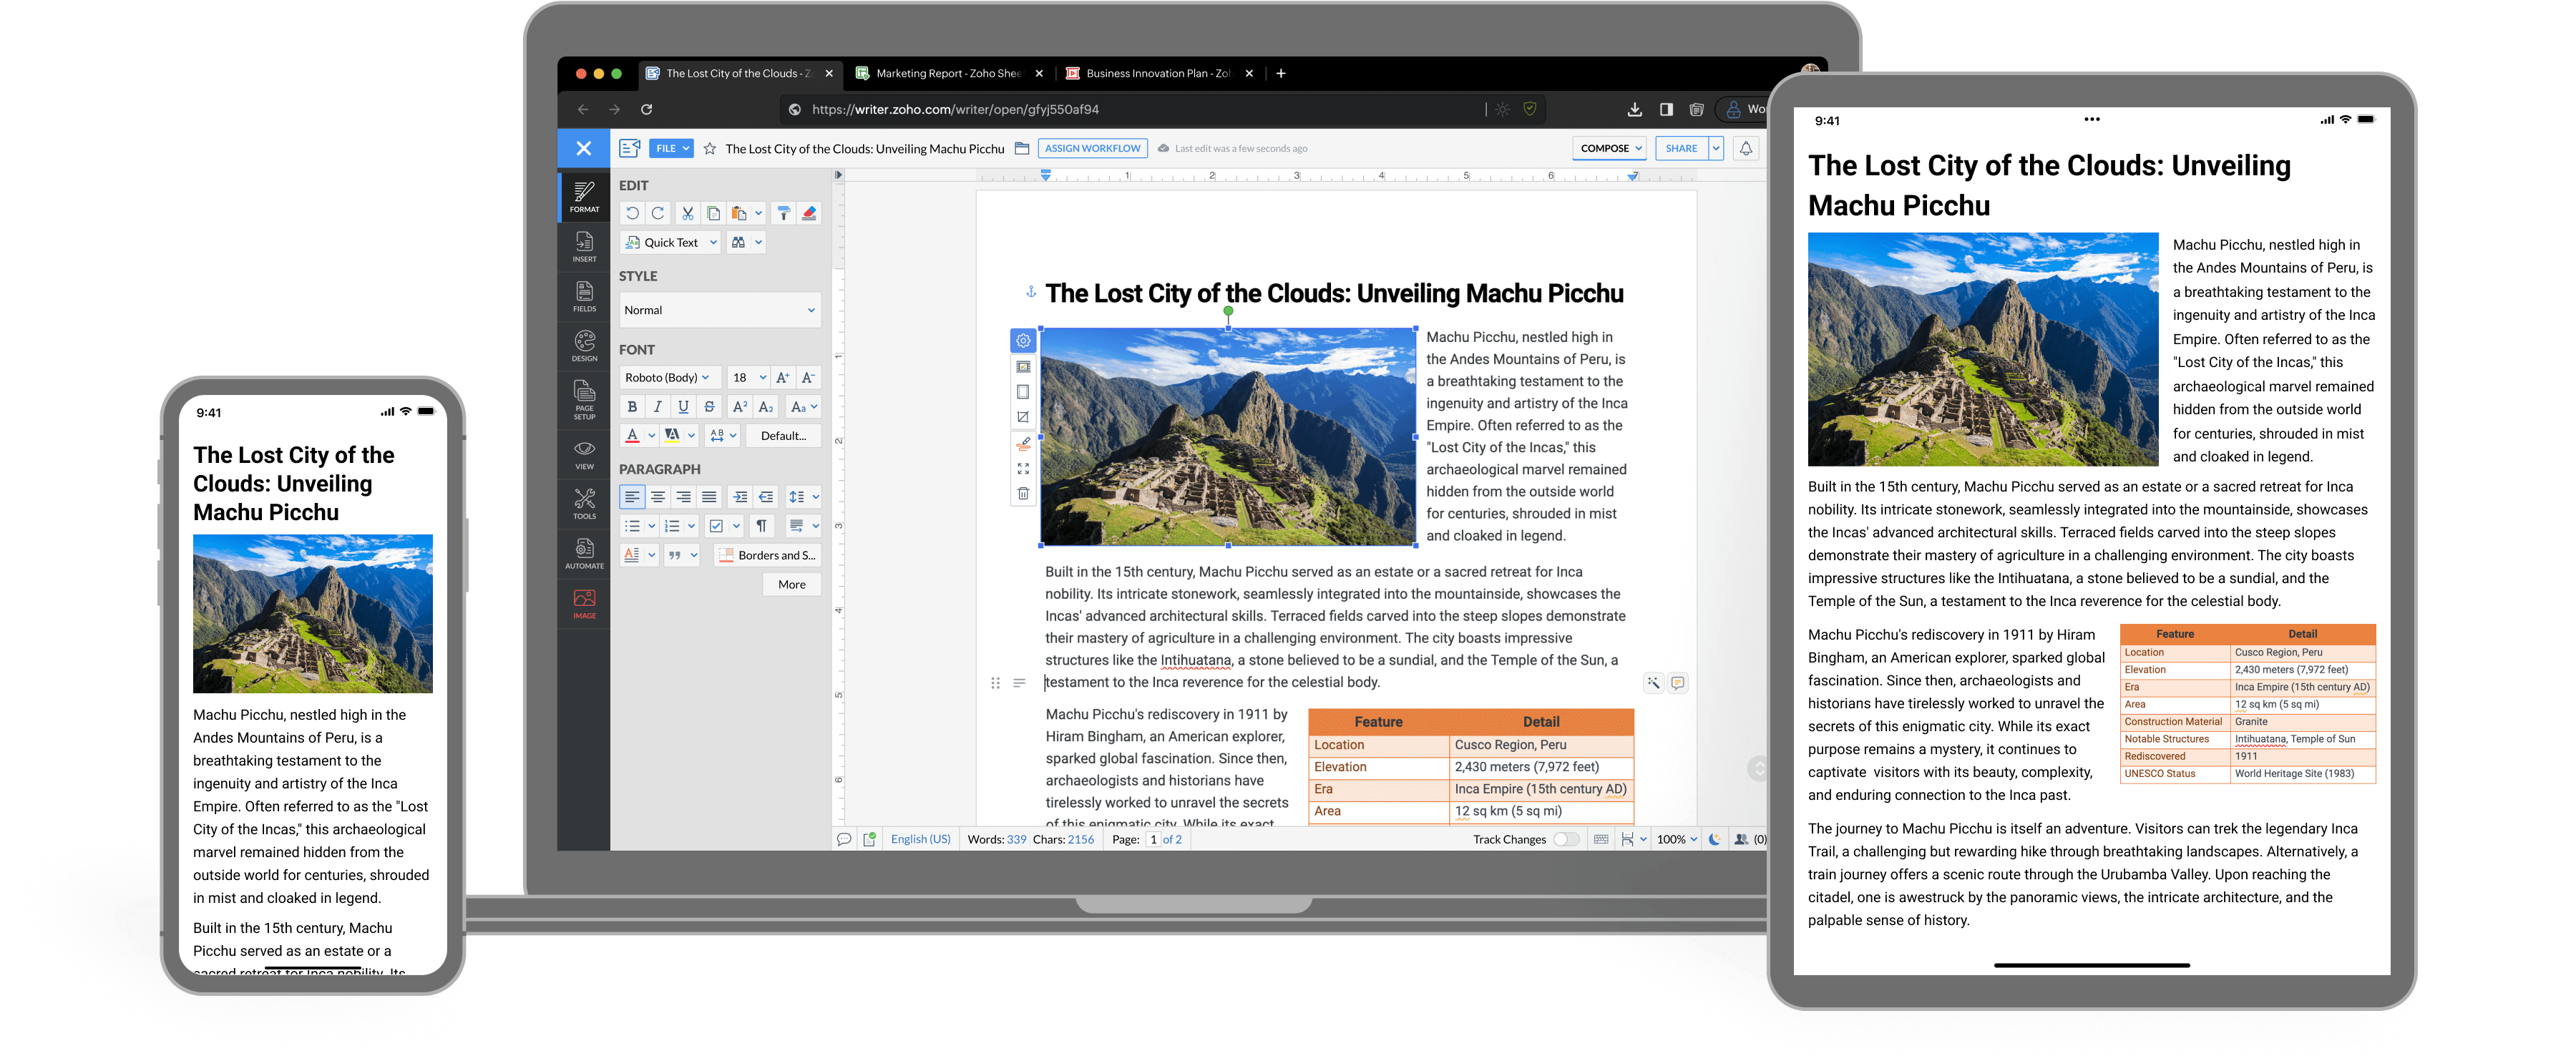2576x1056 pixels.
Task: Click the ASSIGN WORKFLOW button
Action: tap(1092, 148)
